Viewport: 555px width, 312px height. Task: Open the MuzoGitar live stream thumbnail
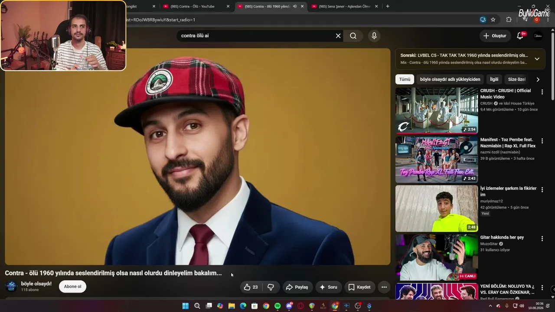pos(437,257)
